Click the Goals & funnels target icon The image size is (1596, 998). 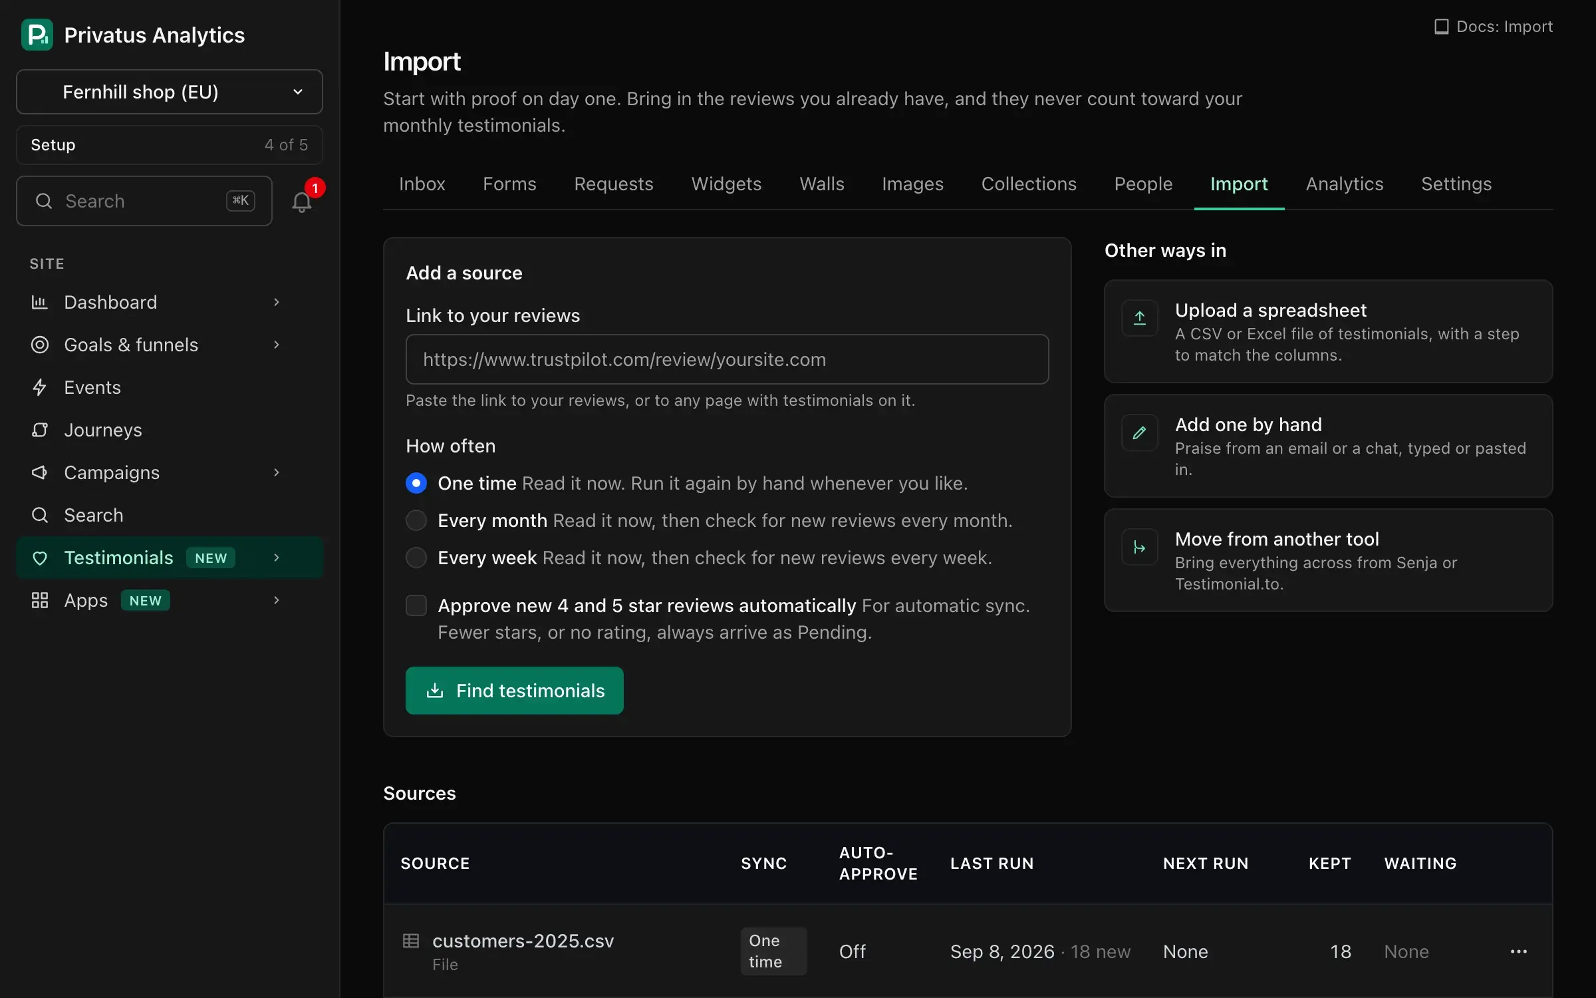pyautogui.click(x=40, y=345)
